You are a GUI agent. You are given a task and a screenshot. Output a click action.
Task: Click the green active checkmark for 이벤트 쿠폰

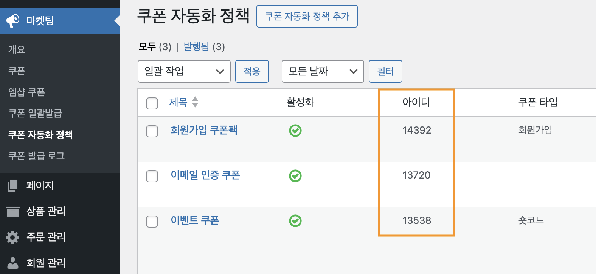click(295, 221)
